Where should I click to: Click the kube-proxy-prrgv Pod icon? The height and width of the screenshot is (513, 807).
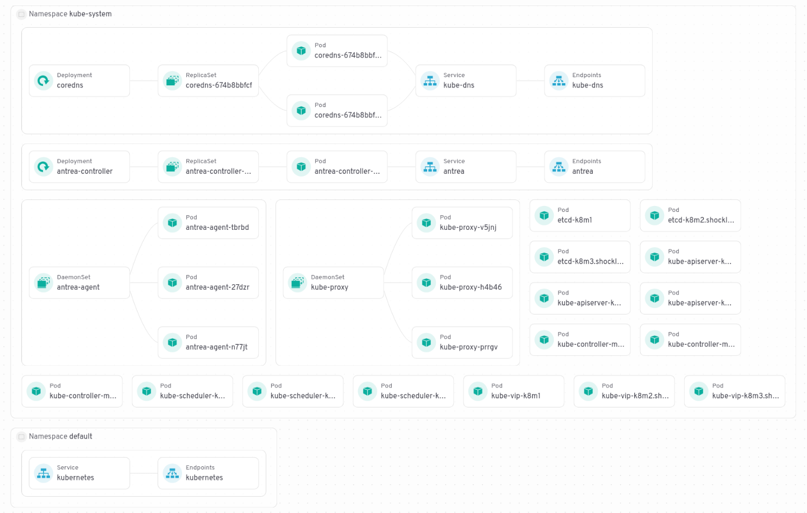pyautogui.click(x=426, y=342)
